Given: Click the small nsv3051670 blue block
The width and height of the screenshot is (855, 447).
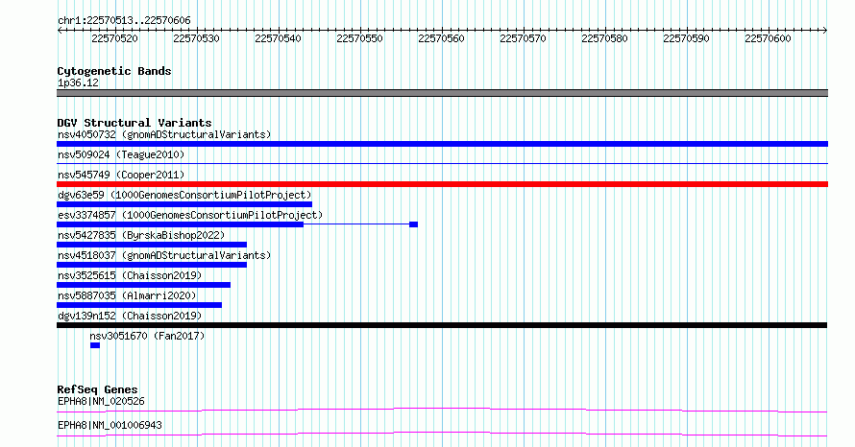Looking at the screenshot, I should point(95,345).
